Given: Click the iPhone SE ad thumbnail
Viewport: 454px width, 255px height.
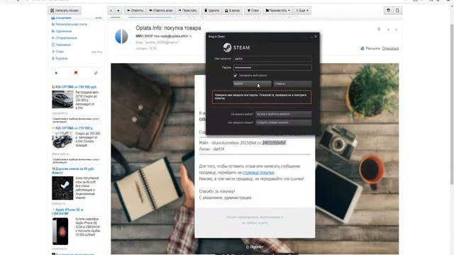Looking at the screenshot, I should click(60, 232).
